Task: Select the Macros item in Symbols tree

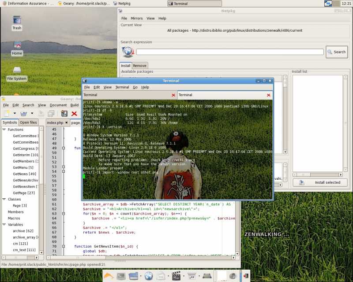Action: point(14,218)
